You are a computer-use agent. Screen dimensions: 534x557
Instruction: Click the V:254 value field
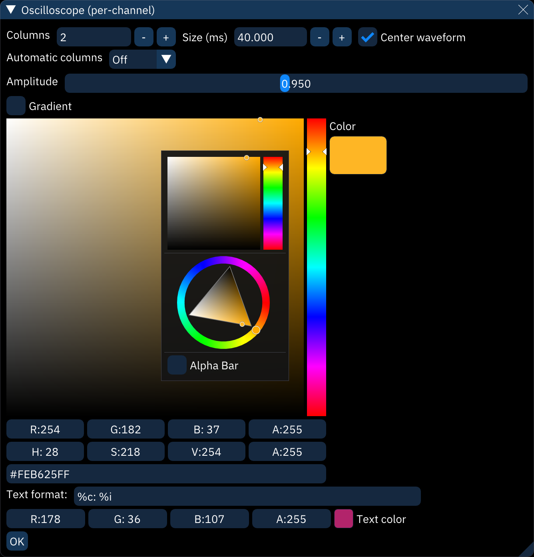[207, 451]
